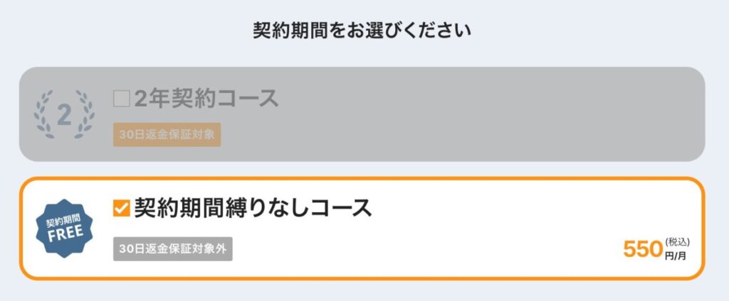Click empty area of grayed 2-year plan card
The image size is (729, 301).
465,114
